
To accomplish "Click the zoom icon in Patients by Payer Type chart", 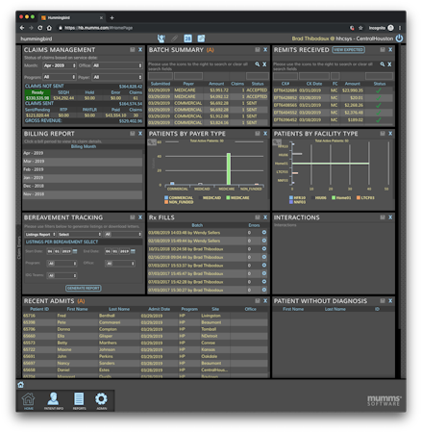I will (x=152, y=142).
